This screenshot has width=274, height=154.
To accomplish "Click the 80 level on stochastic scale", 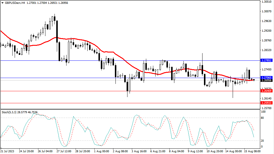I will pyautogui.click(x=263, y=118).
